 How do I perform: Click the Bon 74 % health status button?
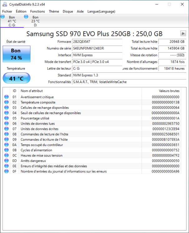16,54
